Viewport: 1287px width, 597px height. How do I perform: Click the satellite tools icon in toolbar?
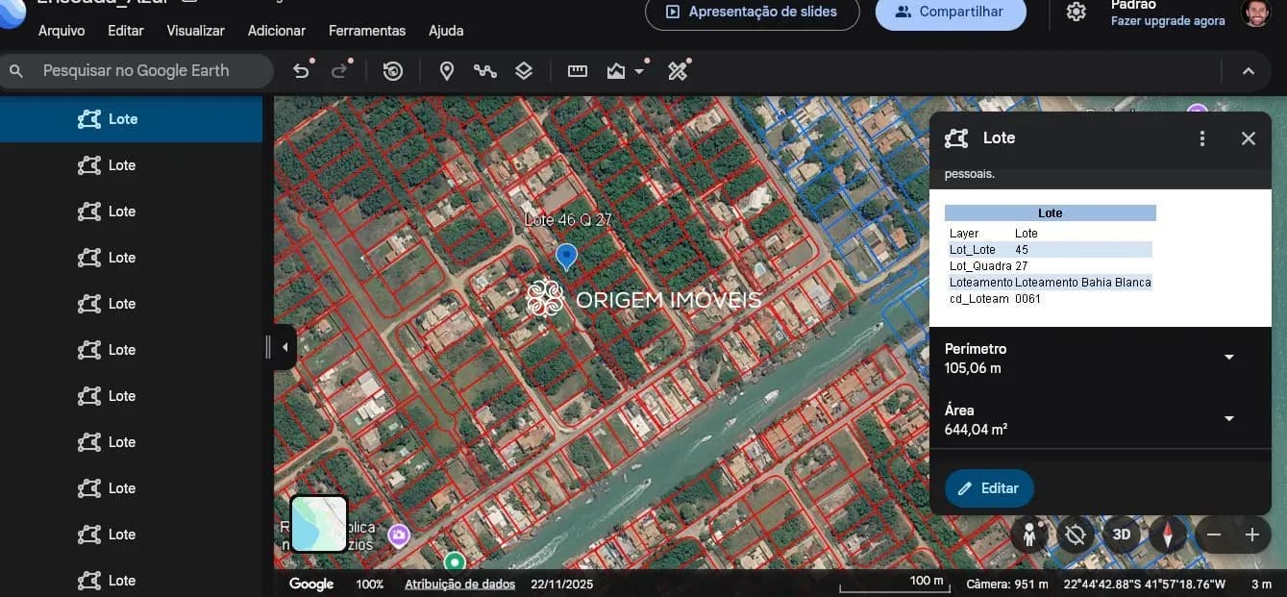(679, 71)
